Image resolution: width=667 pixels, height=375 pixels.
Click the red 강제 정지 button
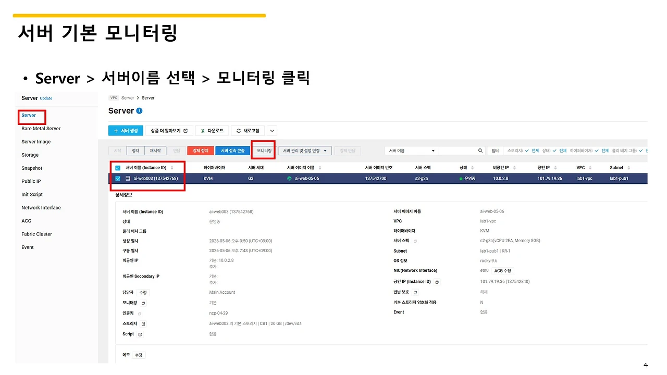click(x=201, y=151)
